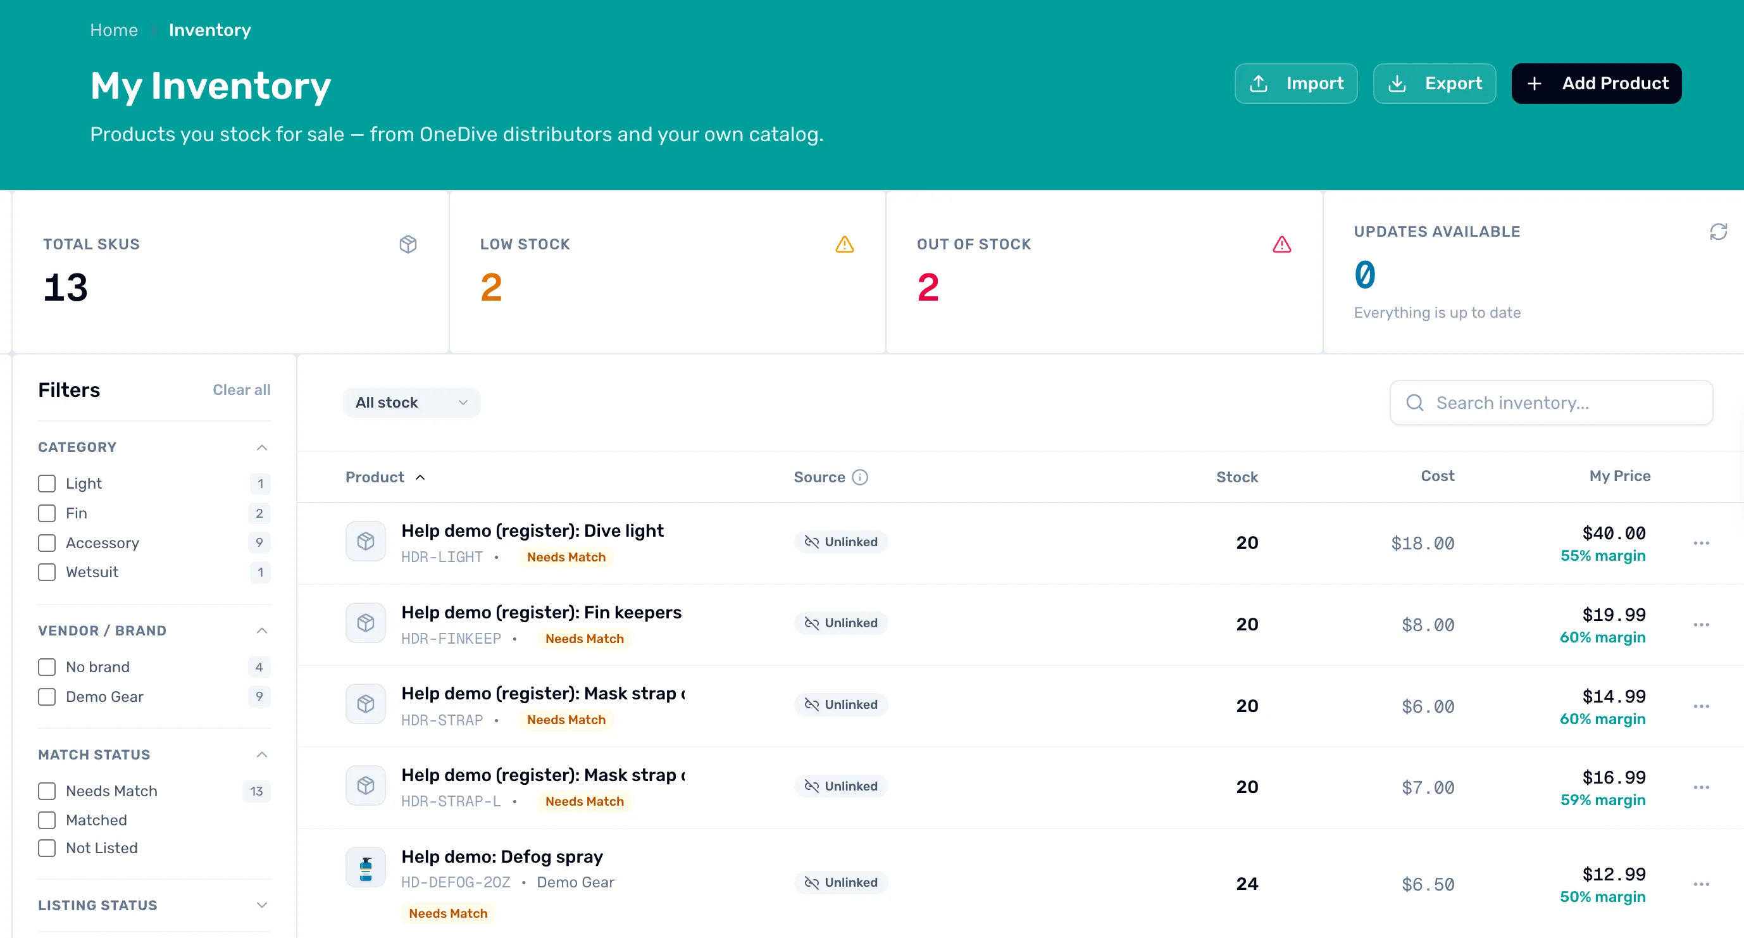Open the All stock dropdown
Image resolution: width=1744 pixels, height=938 pixels.
coord(411,403)
